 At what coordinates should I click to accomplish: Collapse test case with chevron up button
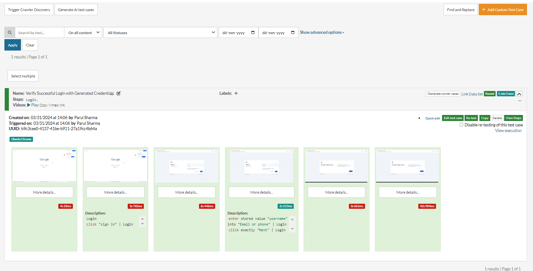click(x=519, y=94)
